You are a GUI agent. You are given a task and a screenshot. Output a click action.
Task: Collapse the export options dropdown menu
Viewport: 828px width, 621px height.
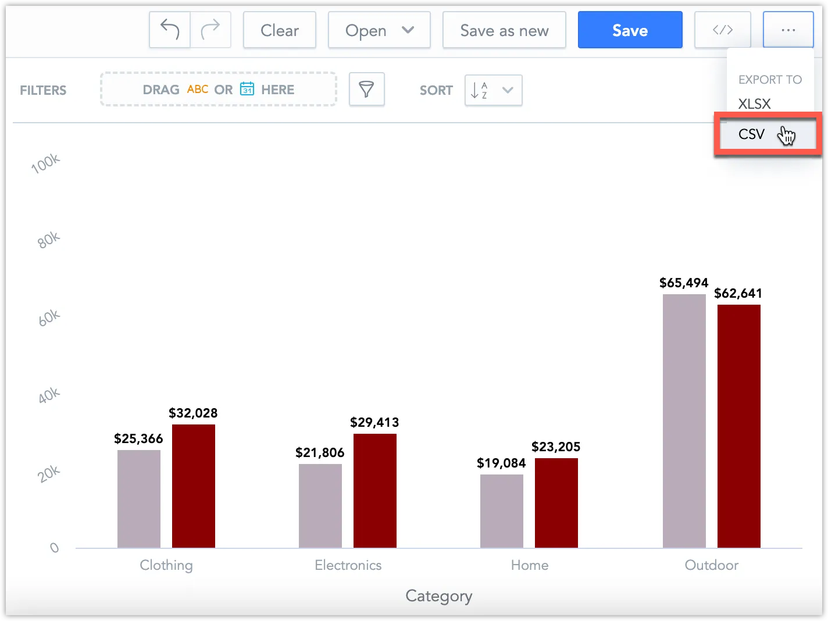pyautogui.click(x=788, y=30)
